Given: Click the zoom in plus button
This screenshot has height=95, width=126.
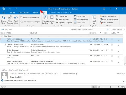Looking at the screenshot, I should (x=118, y=87).
